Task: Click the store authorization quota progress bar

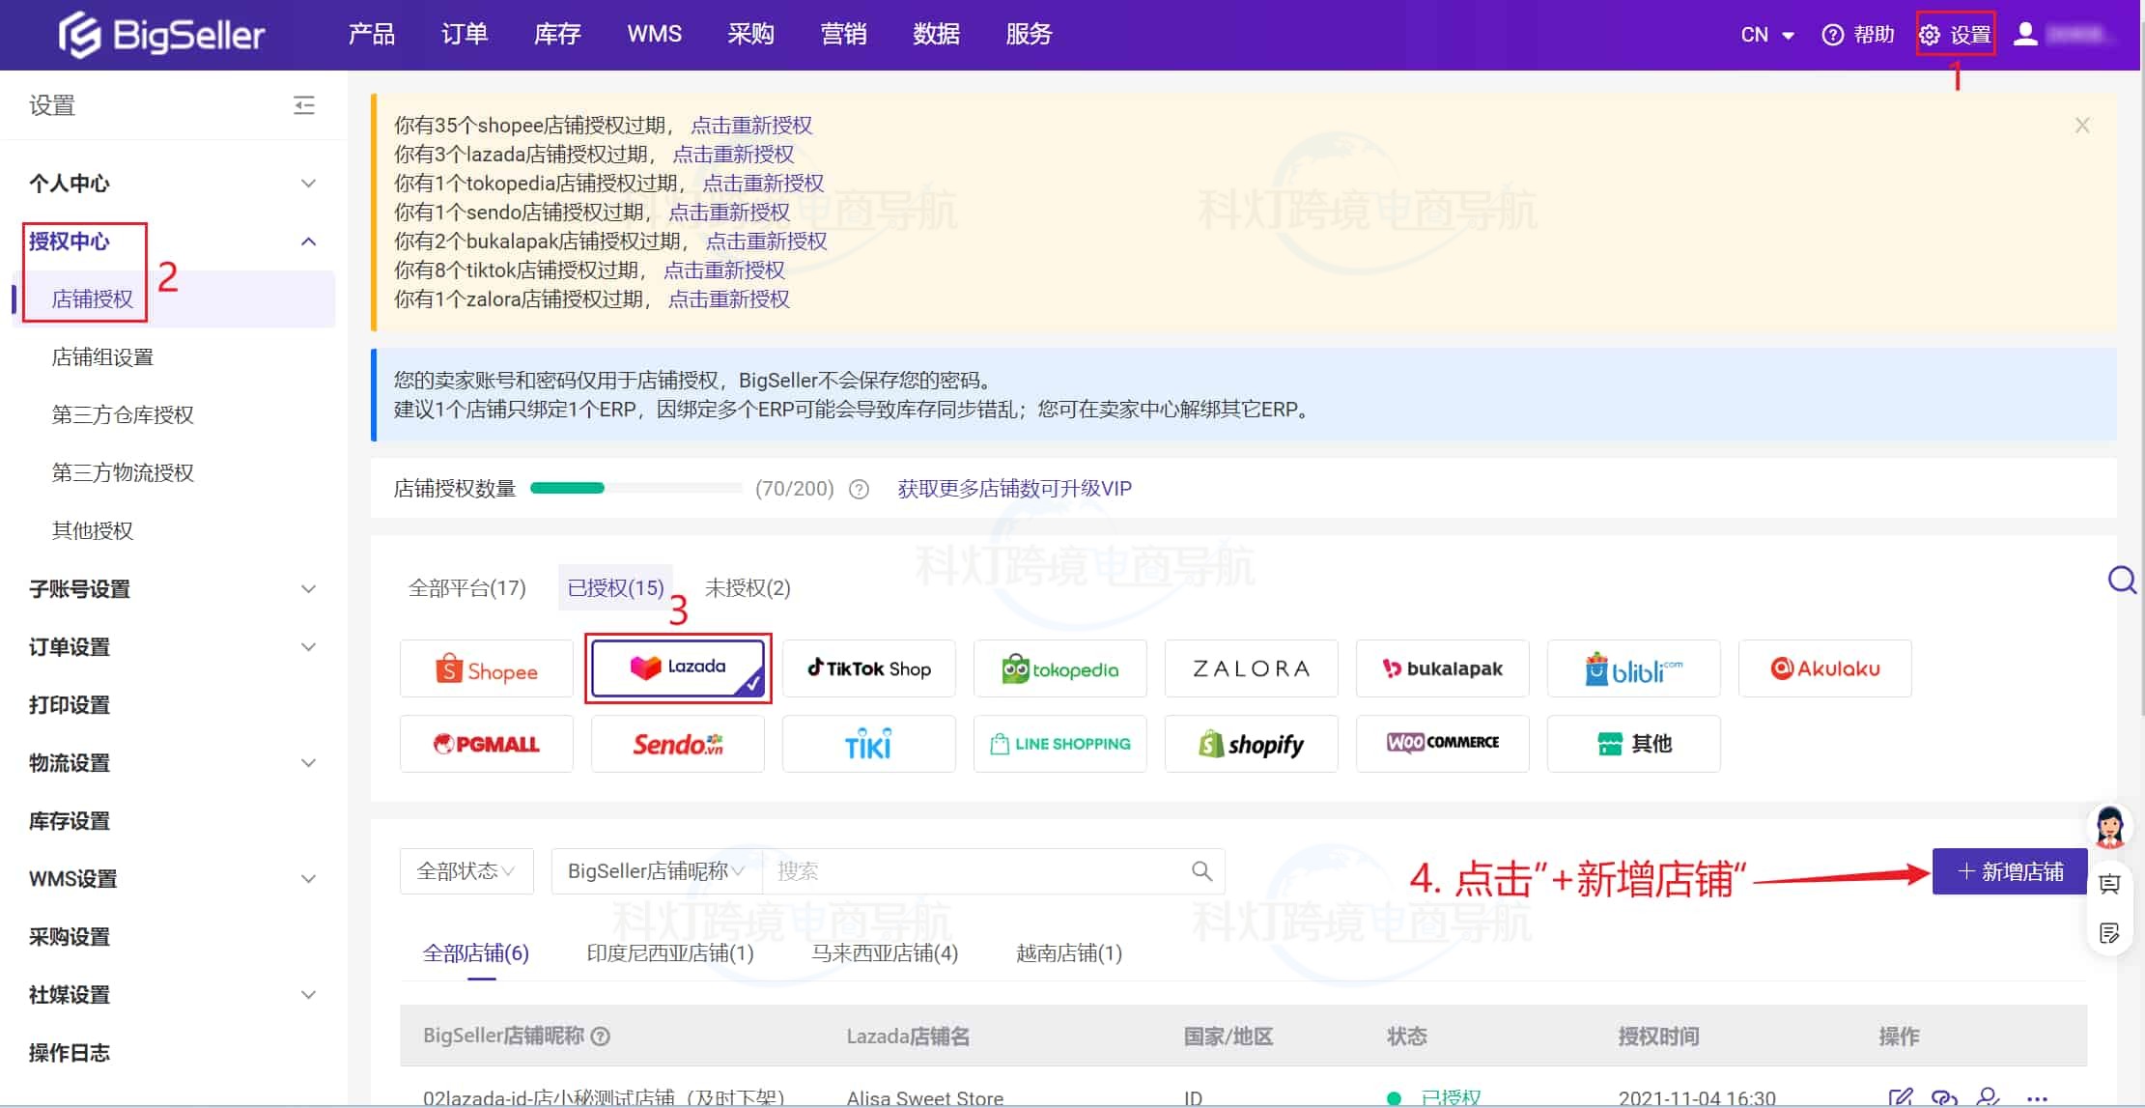Action: coord(635,489)
